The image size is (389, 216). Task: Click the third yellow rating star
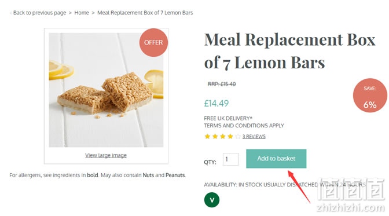pyautogui.click(x=223, y=136)
